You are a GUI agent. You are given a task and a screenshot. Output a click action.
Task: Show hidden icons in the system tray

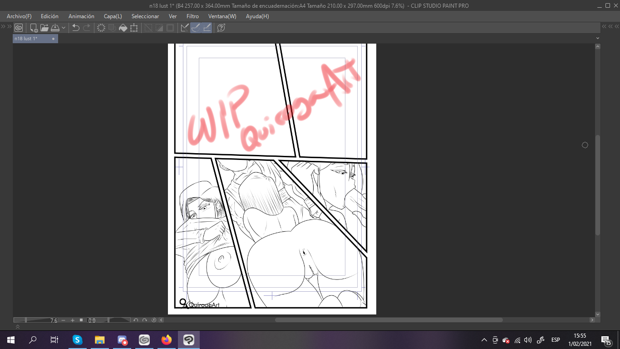[x=484, y=340]
